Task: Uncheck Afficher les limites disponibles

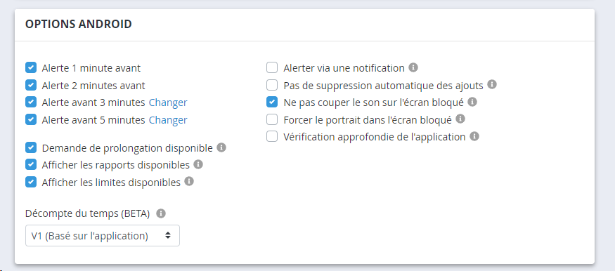Action: click(31, 182)
